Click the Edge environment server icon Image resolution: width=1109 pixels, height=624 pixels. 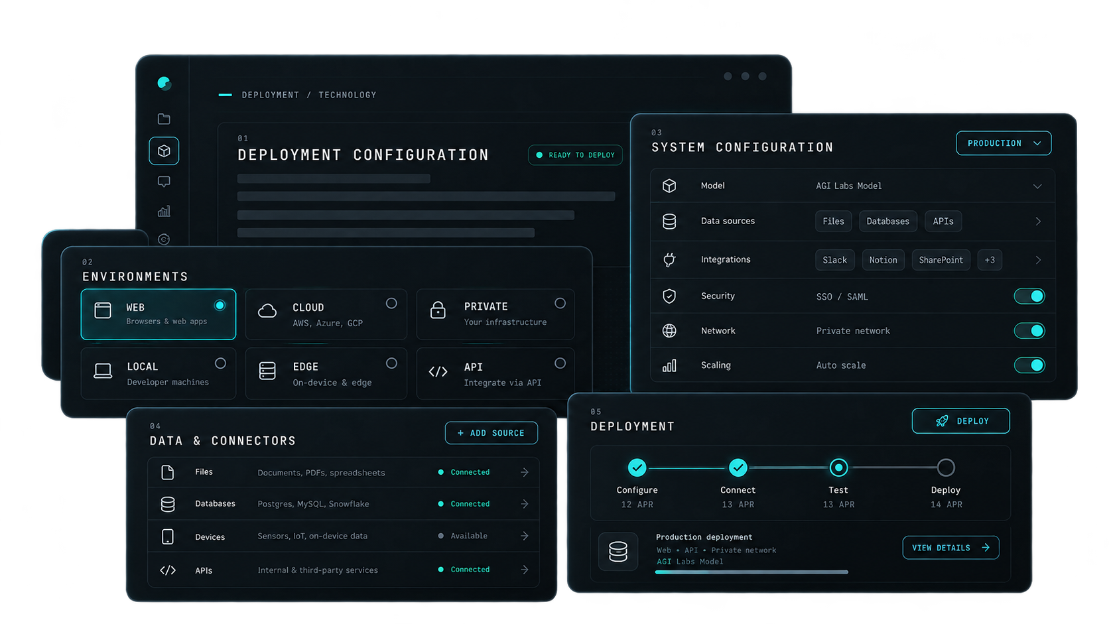[267, 371]
